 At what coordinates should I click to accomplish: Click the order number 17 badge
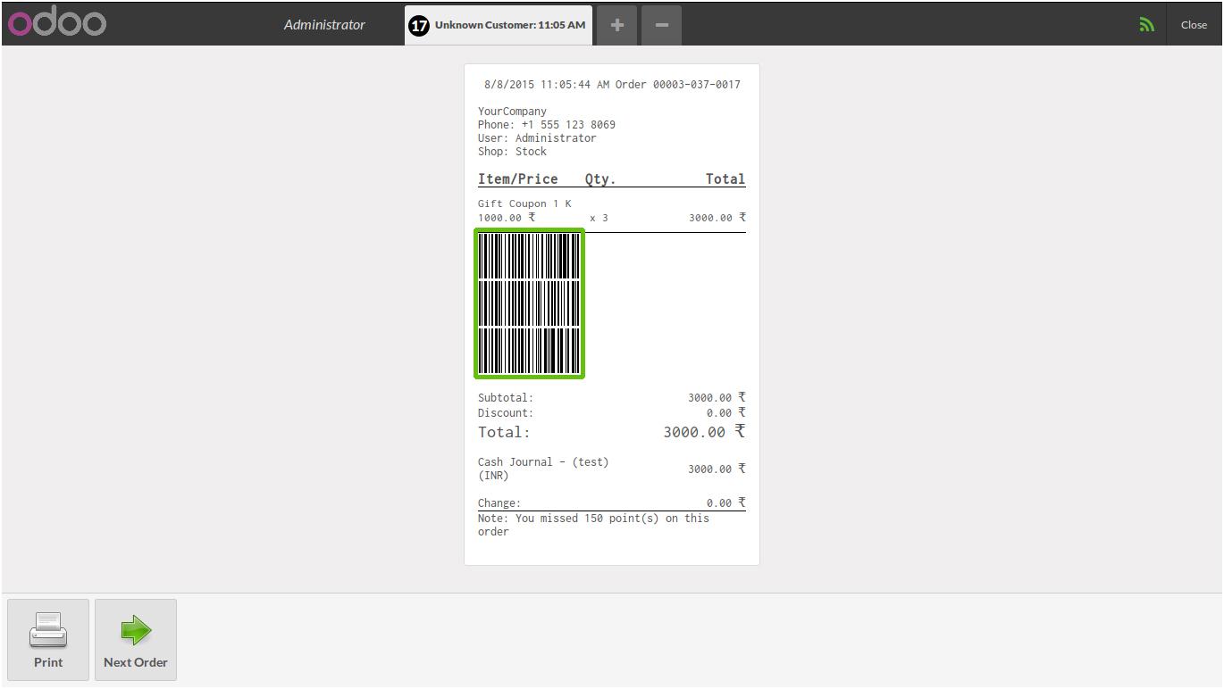coord(419,25)
